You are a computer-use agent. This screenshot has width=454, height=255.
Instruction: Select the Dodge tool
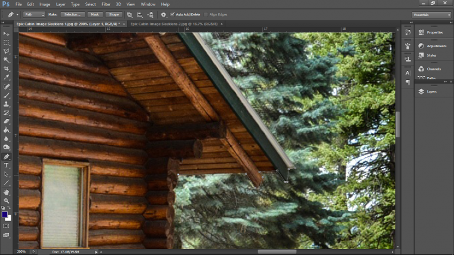pos(6,148)
